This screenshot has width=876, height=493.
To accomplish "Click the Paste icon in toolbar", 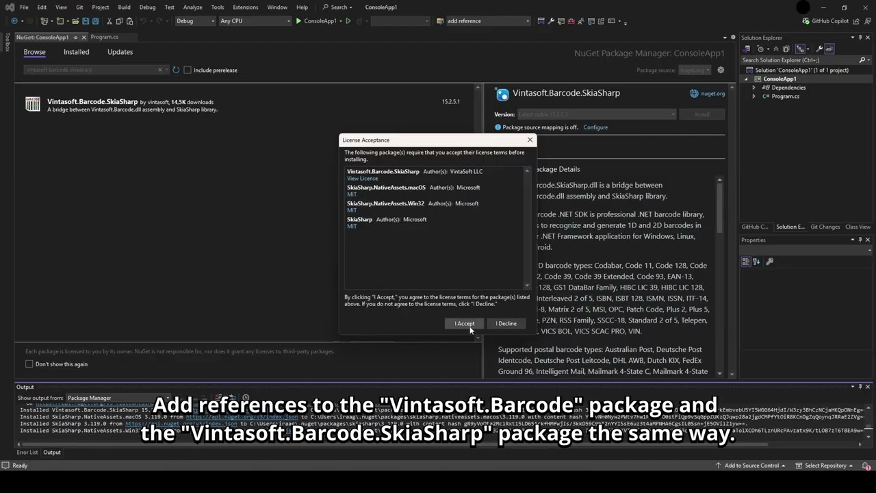I will click(x=128, y=21).
